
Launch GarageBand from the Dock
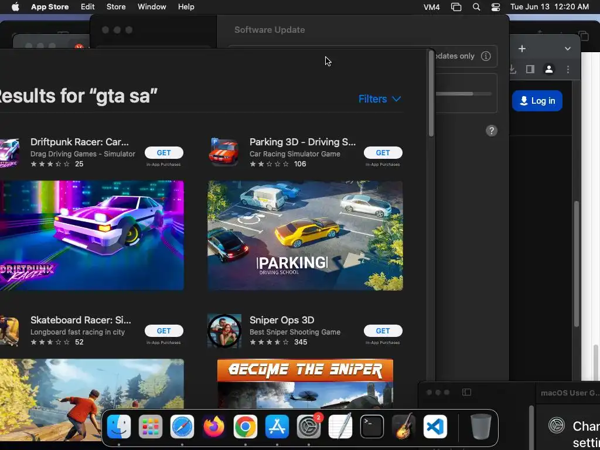tap(404, 427)
